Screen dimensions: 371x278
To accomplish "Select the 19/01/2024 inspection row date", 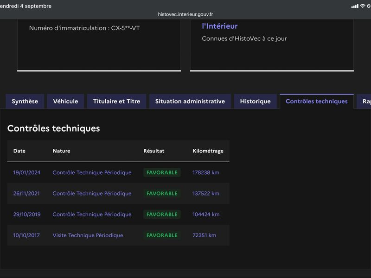I will point(27,172).
